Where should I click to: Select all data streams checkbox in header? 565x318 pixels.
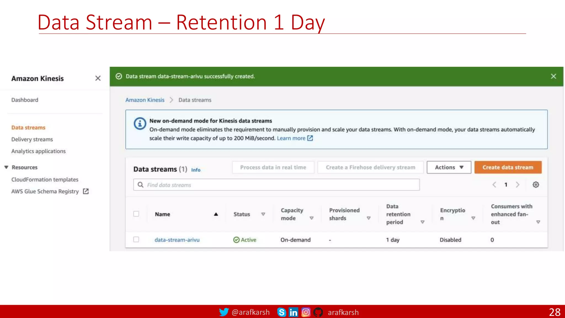click(x=136, y=214)
